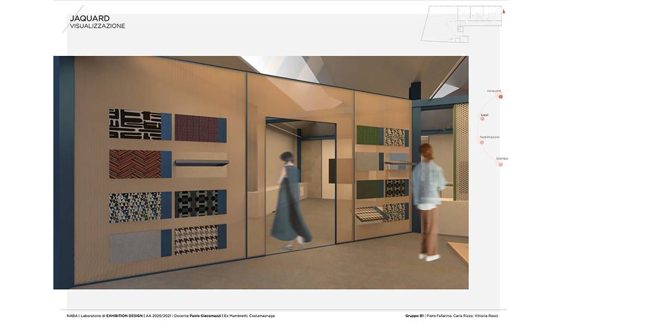
Task: Click the houndstooth fabric panel
Action: (x=196, y=240)
